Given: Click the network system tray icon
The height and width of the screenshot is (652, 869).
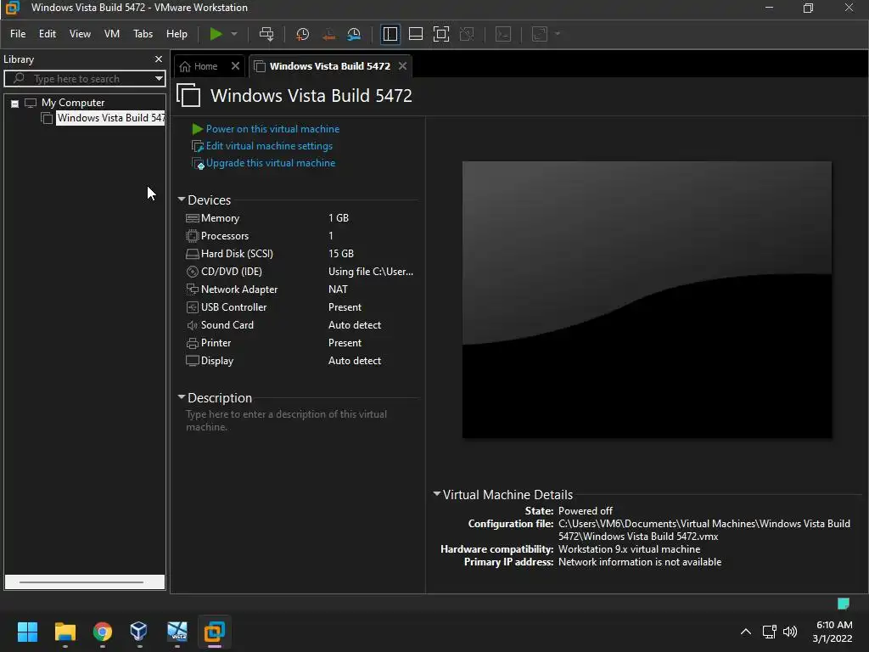Looking at the screenshot, I should pyautogui.click(x=769, y=632).
